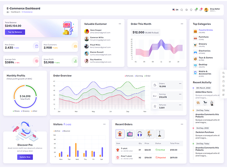
Task: Click the home icon in breadcrumb
Action: (7, 12)
